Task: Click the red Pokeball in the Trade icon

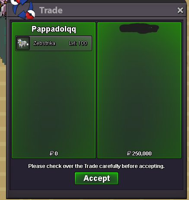Action: click(31, 15)
